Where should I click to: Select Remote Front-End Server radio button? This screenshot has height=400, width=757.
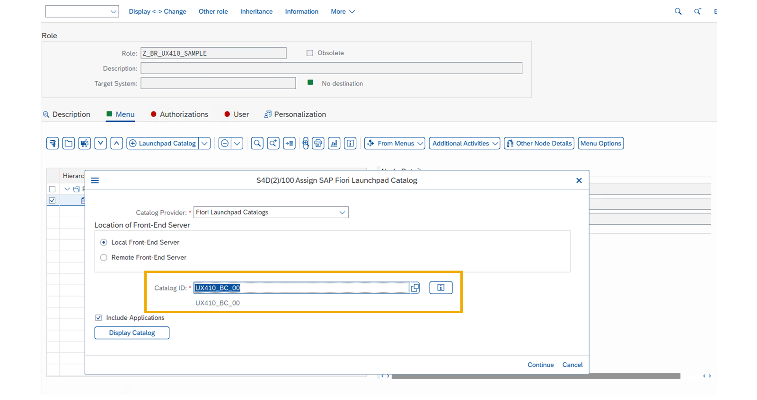point(104,257)
